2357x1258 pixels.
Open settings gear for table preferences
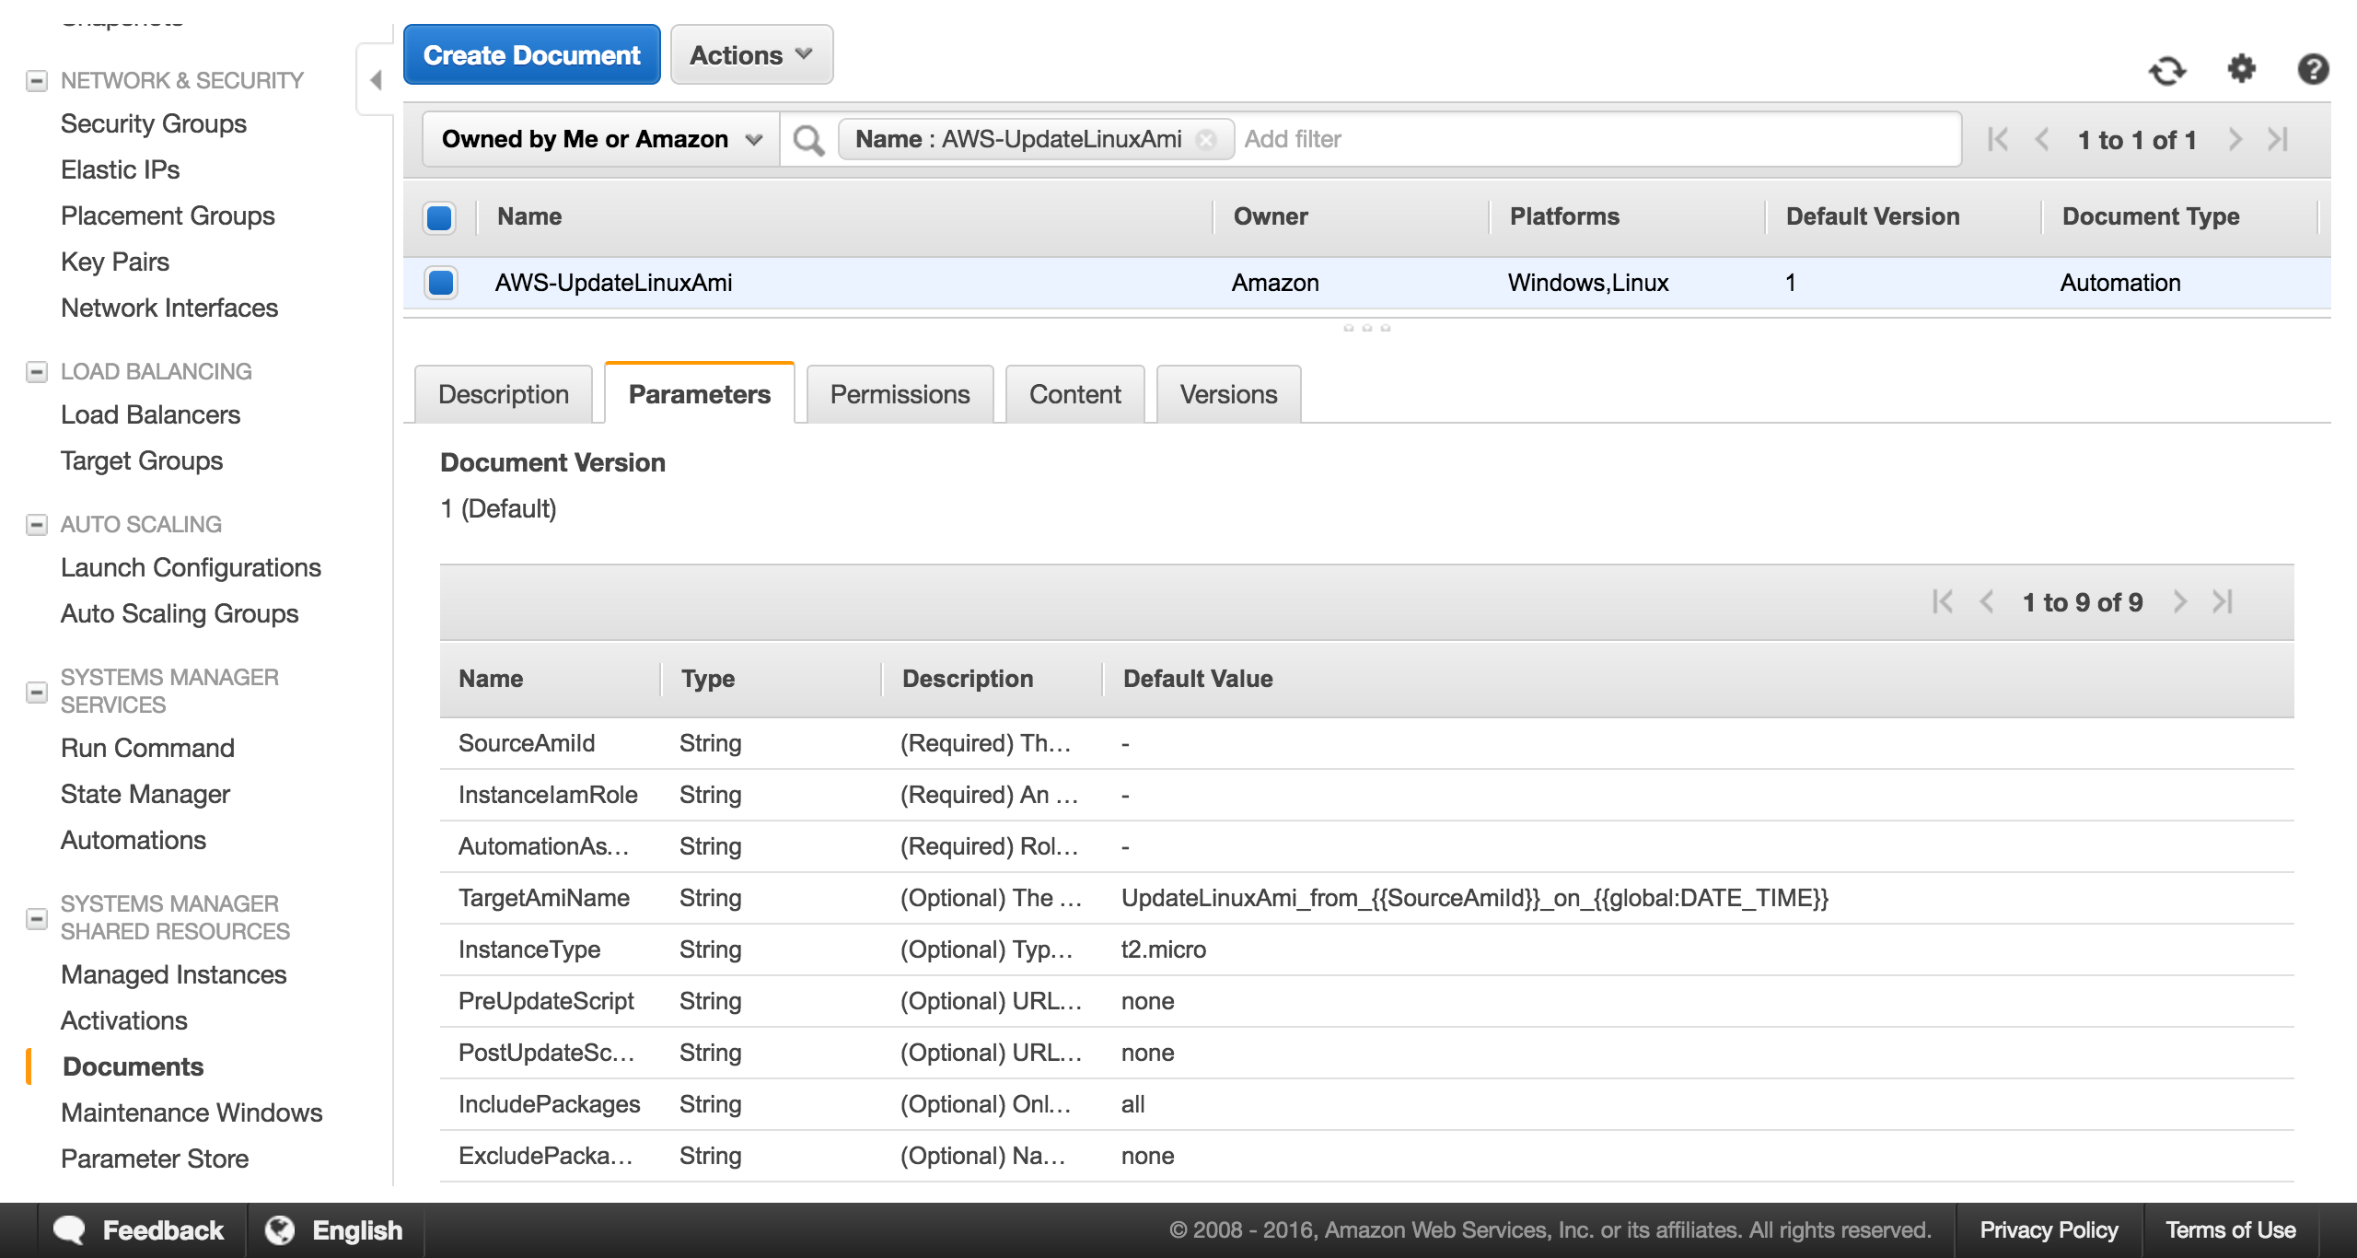[x=2241, y=69]
